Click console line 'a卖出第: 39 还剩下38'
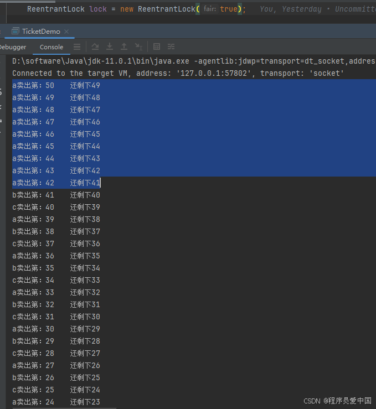Screen dimensions: 376x409 [x=56, y=219]
